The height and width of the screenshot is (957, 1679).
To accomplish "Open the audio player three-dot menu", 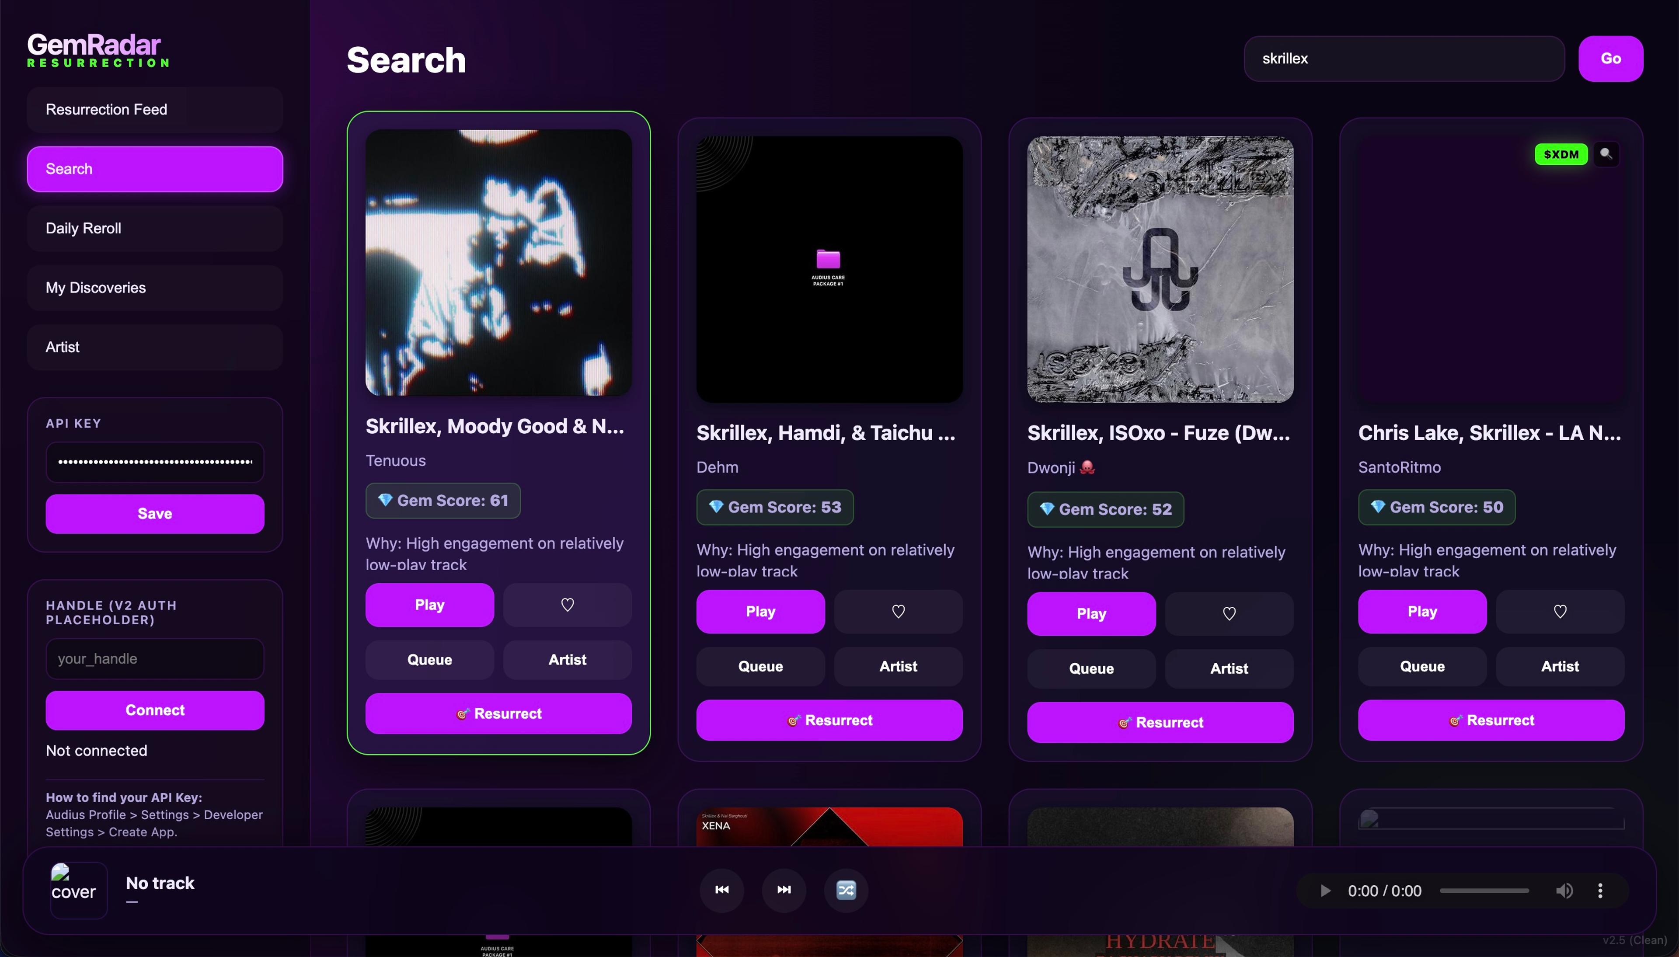I will click(1600, 891).
